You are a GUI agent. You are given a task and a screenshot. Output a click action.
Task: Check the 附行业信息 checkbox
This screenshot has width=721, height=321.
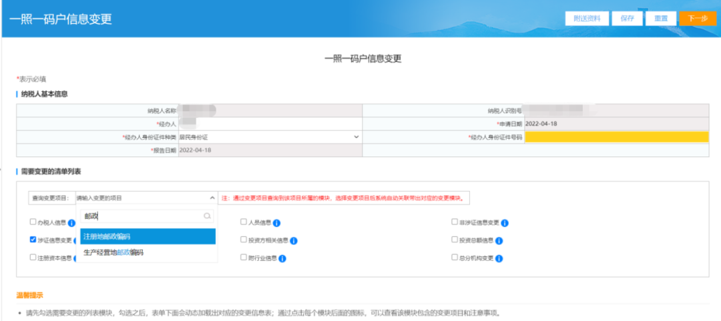[x=244, y=257]
